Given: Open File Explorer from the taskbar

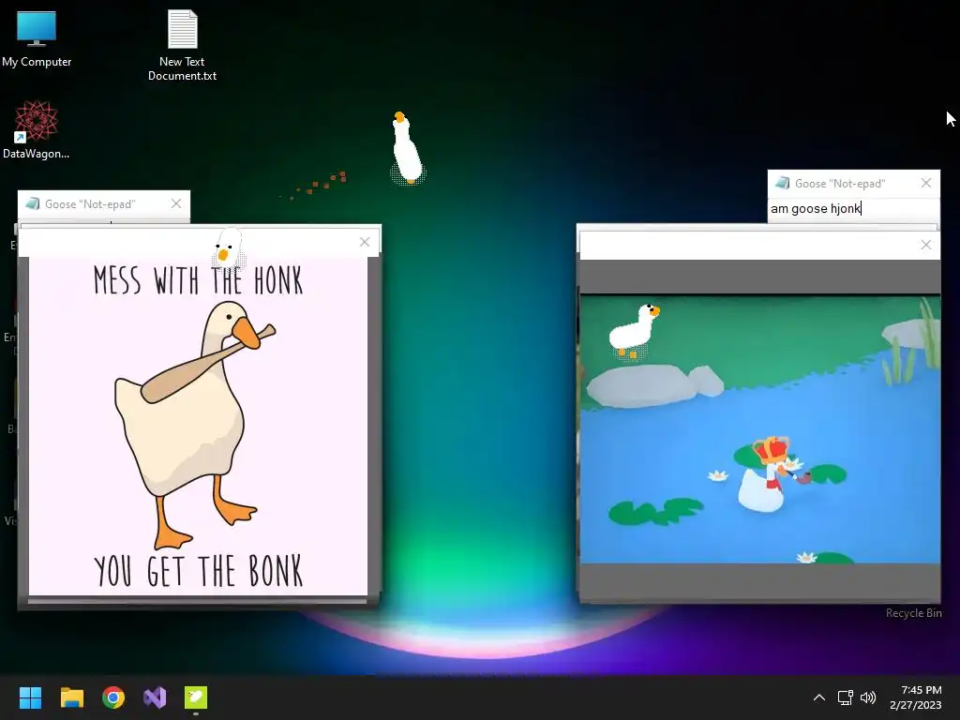Looking at the screenshot, I should [71, 697].
